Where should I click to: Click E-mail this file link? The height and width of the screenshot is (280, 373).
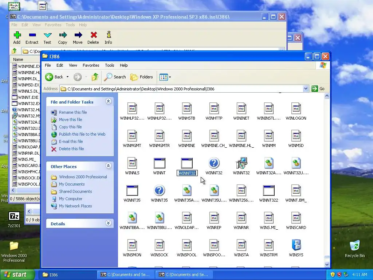point(71,141)
